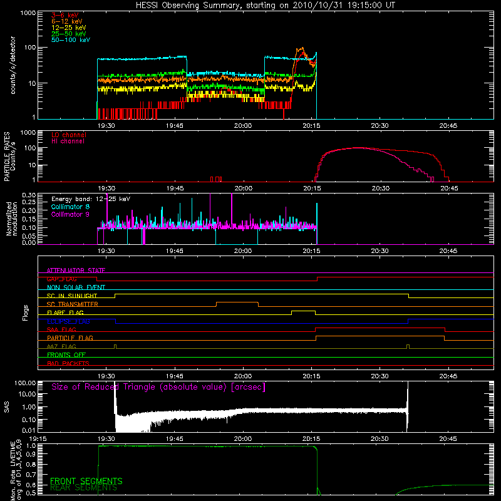Click the FRONT SEGMENTS legend label
The width and height of the screenshot is (501, 501).
[x=86, y=481]
